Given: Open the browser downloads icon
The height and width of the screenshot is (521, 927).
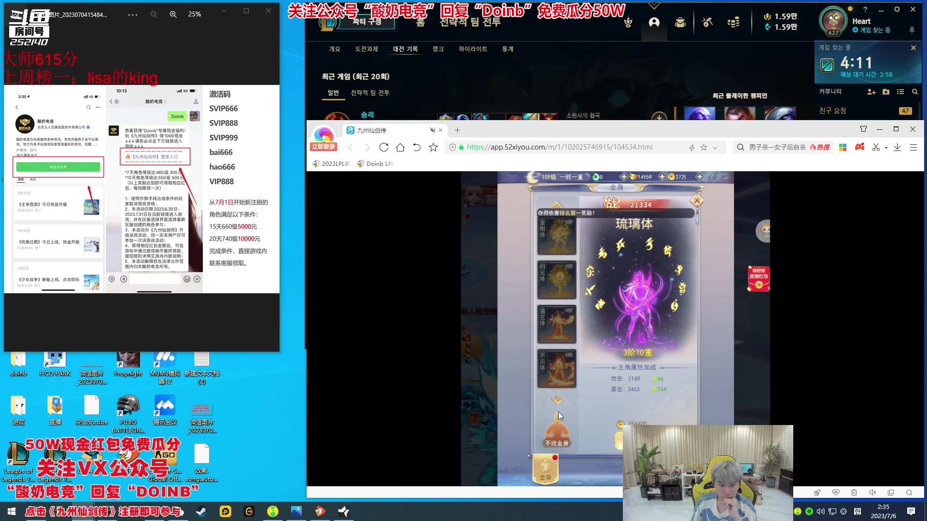Looking at the screenshot, I should 897,147.
